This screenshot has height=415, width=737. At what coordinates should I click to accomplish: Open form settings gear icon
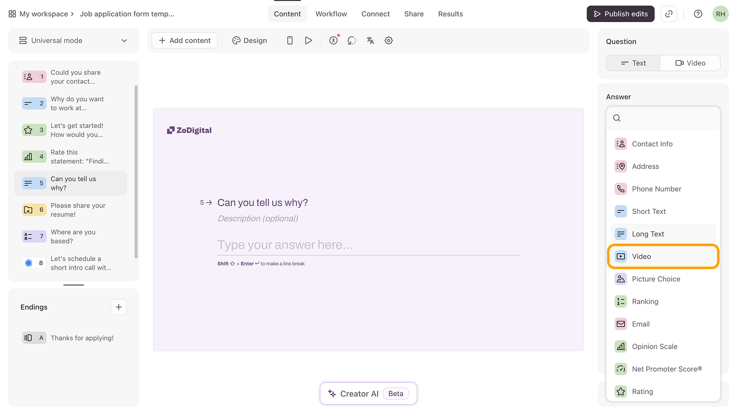tap(388, 40)
